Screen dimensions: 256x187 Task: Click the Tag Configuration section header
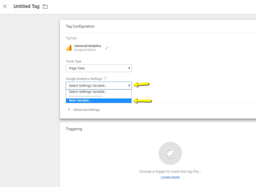tap(79, 26)
